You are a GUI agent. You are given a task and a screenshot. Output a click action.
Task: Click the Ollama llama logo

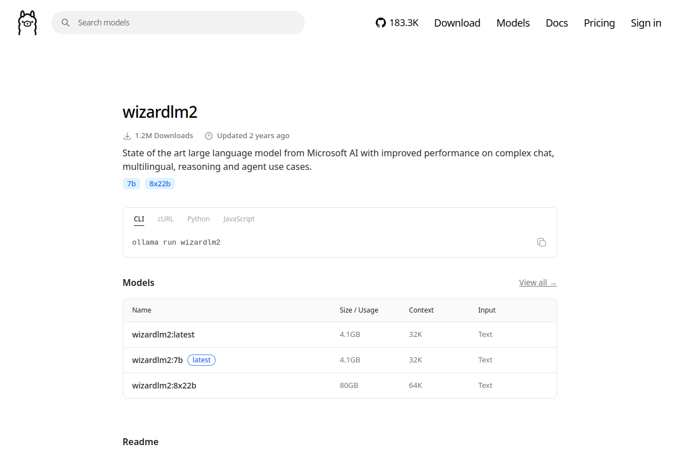tap(27, 23)
